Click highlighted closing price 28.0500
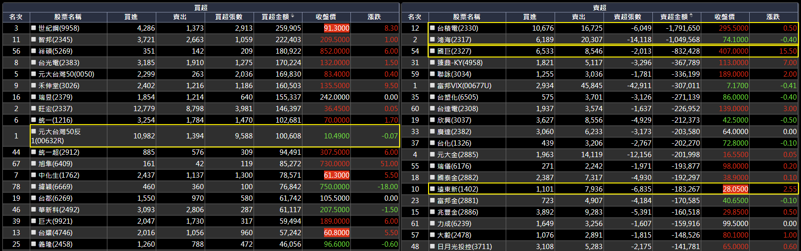801x251 pixels. (735, 189)
